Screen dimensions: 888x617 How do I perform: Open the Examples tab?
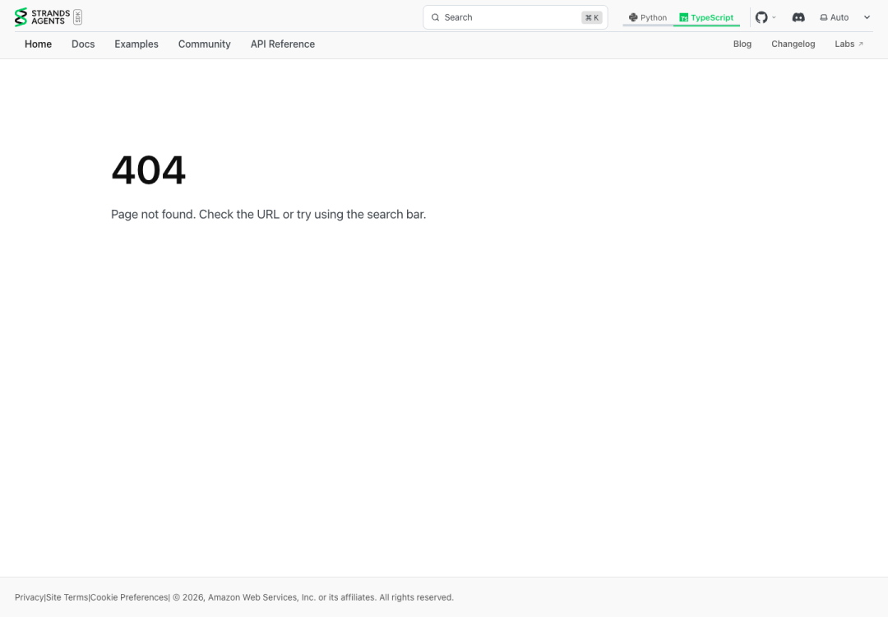pos(136,44)
